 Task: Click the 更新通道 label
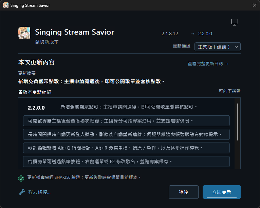(182, 46)
